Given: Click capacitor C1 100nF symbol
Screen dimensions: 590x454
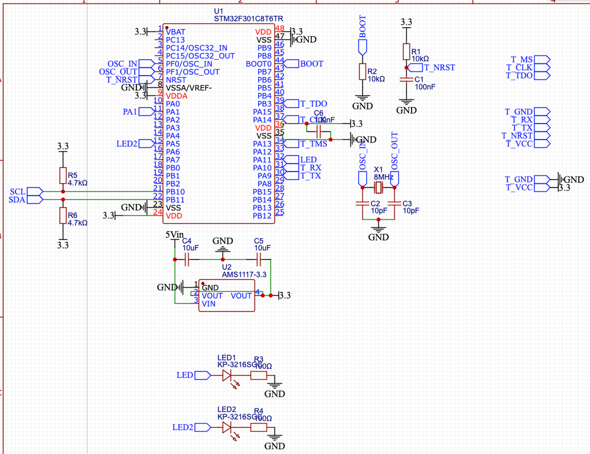Looking at the screenshot, I should pos(406,79).
